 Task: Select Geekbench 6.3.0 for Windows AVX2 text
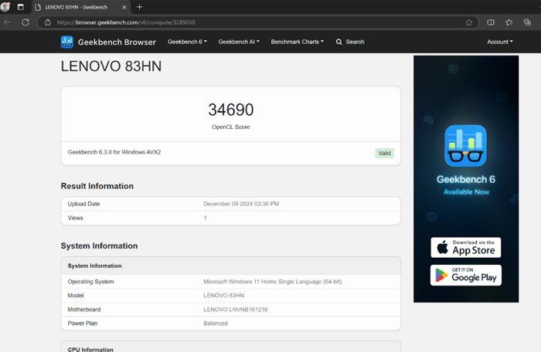[114, 152]
